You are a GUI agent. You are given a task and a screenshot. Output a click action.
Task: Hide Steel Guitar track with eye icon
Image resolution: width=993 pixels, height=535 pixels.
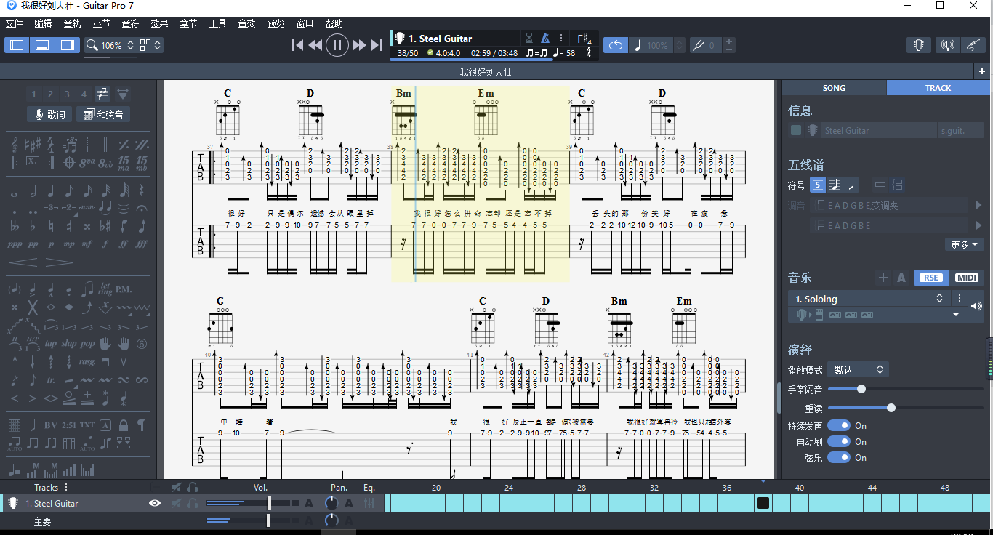pyautogui.click(x=155, y=503)
